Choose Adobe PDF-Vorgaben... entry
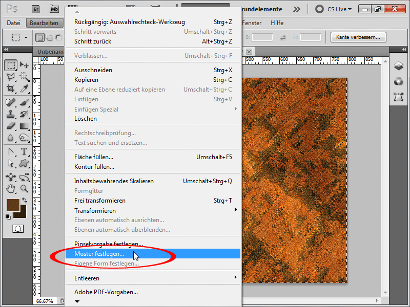Screen dimensions: 410x307 coord(153,292)
